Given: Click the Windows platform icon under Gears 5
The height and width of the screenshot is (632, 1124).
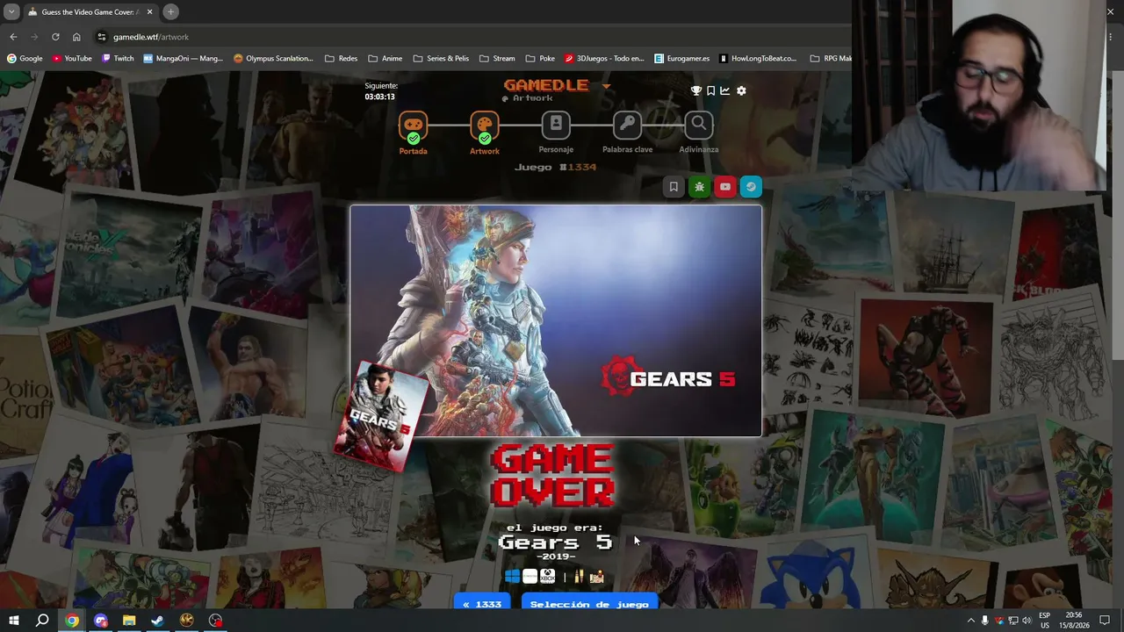Looking at the screenshot, I should point(512,577).
